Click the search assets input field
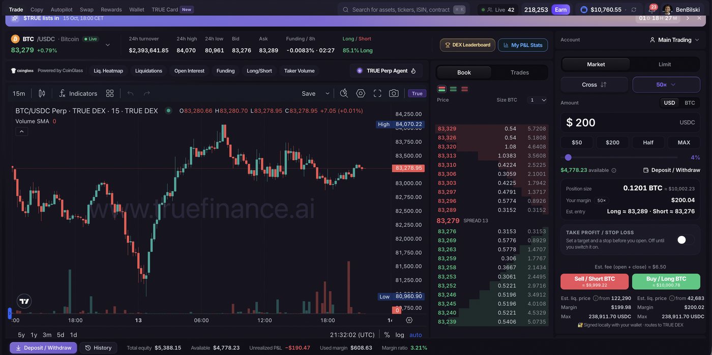 click(404, 10)
